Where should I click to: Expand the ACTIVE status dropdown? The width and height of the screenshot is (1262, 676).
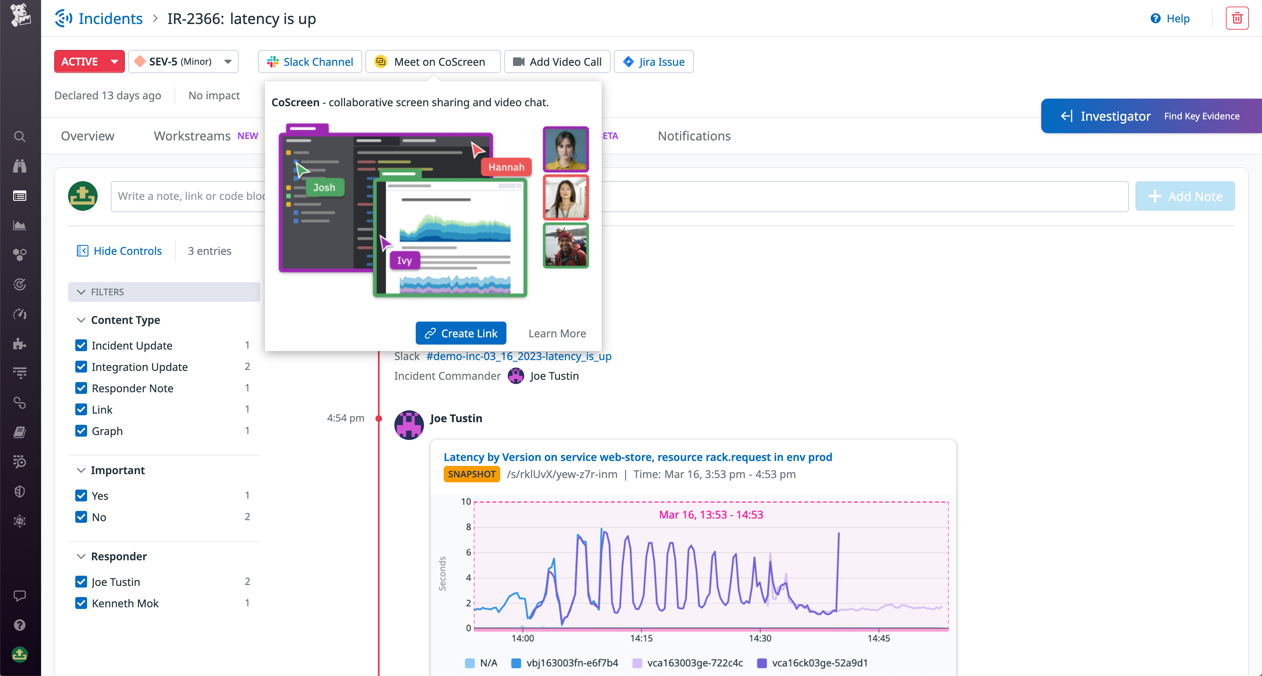(114, 61)
